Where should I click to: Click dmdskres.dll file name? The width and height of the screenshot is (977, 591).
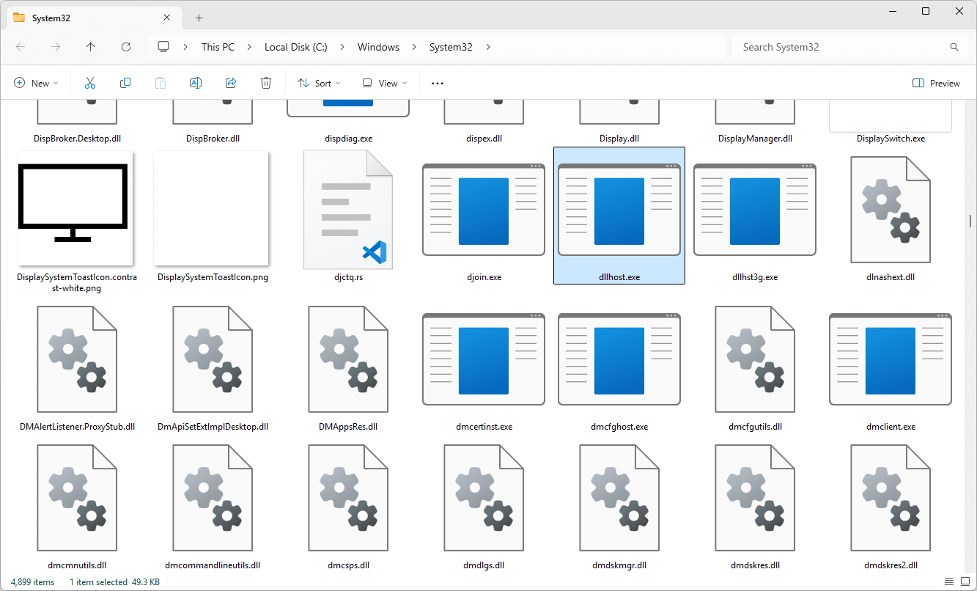click(x=755, y=565)
